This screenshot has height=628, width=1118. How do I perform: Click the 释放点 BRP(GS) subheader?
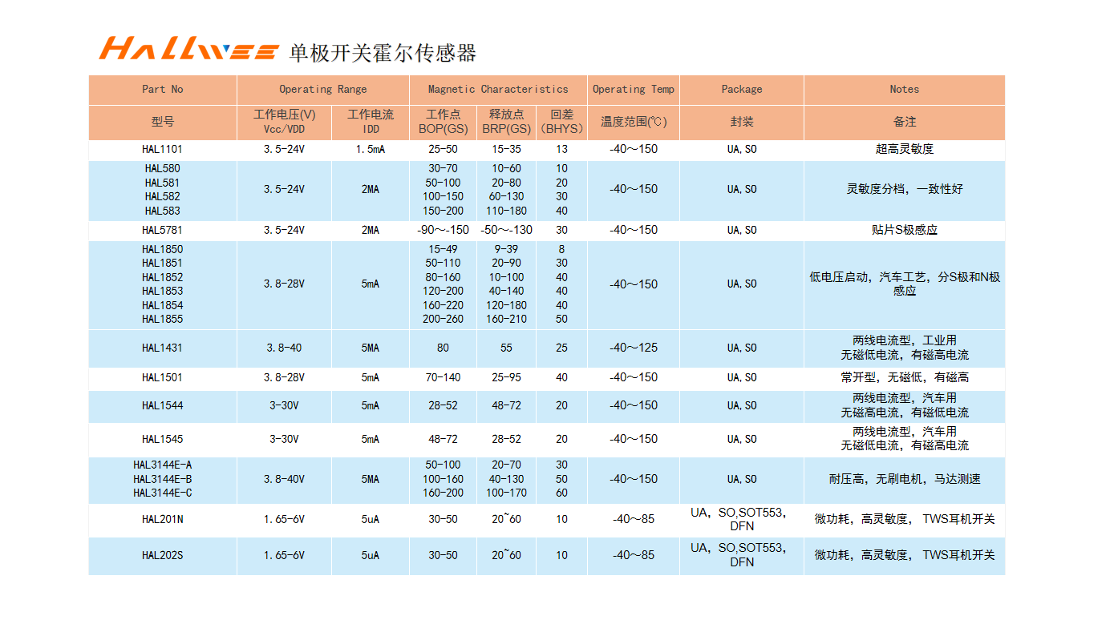[x=507, y=123]
